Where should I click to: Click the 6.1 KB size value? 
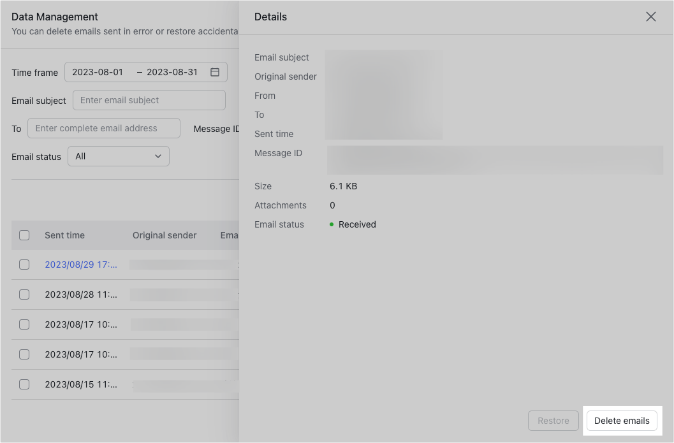point(343,186)
